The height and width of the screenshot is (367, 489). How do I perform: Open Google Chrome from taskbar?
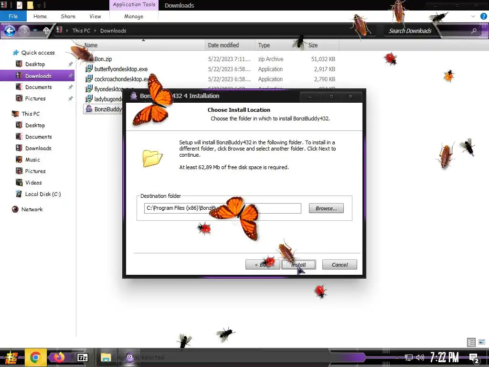click(35, 357)
